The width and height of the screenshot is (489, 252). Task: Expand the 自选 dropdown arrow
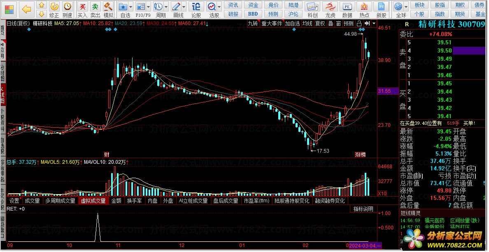(130, 7)
